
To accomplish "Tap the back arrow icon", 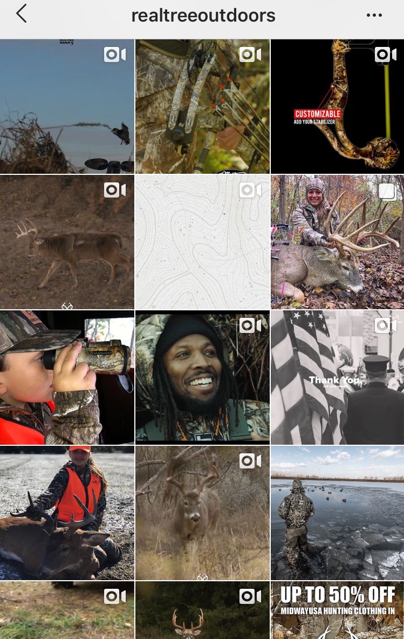I will pos(22,14).
